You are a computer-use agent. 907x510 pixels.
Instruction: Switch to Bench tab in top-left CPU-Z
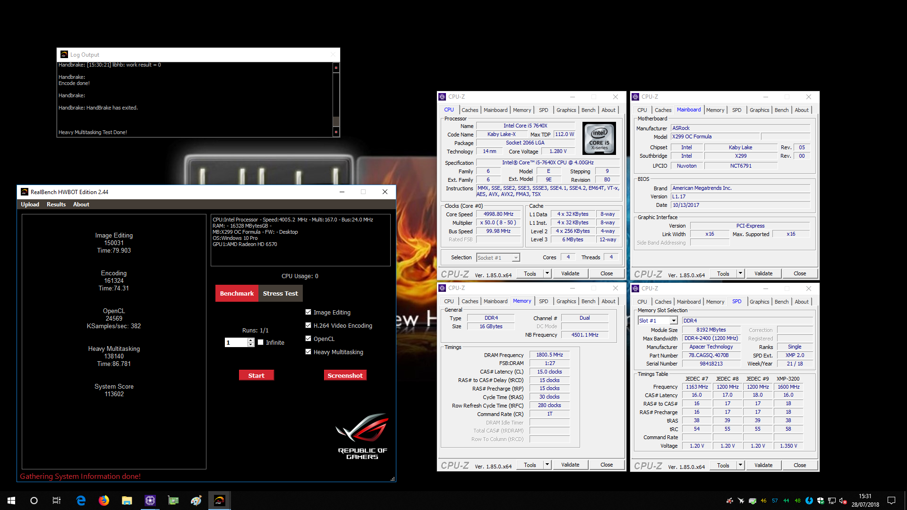588,110
